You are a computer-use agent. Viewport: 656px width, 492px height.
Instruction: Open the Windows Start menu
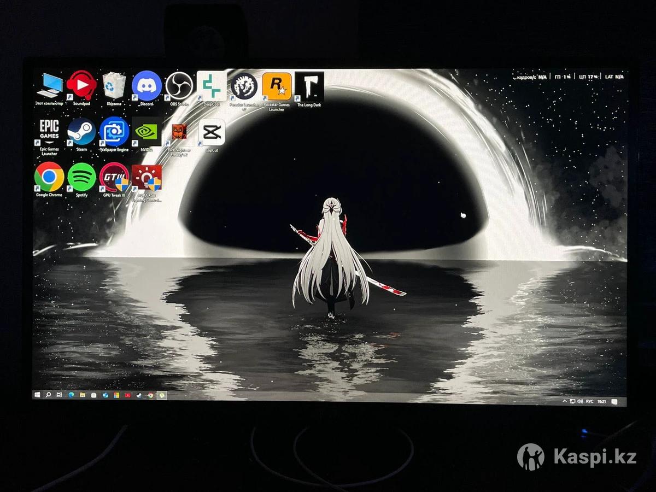[38, 395]
